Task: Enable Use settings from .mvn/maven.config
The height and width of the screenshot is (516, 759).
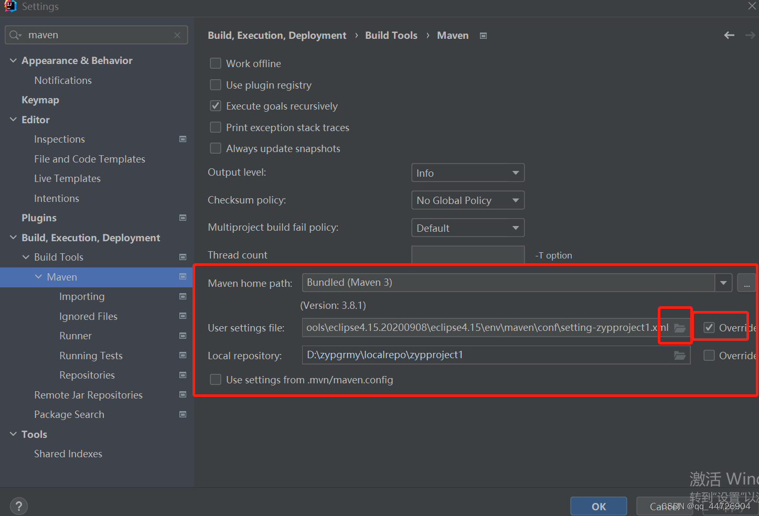Action: (216, 380)
